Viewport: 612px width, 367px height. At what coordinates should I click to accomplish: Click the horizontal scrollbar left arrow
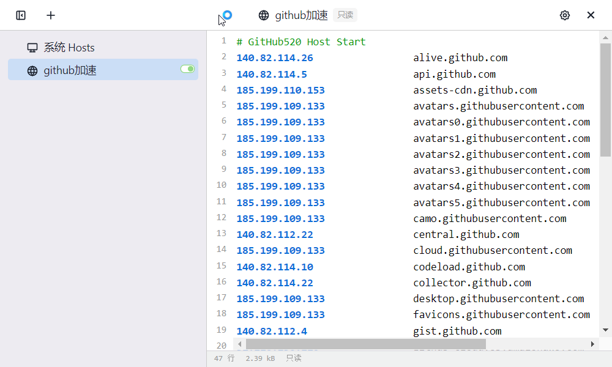(240, 344)
